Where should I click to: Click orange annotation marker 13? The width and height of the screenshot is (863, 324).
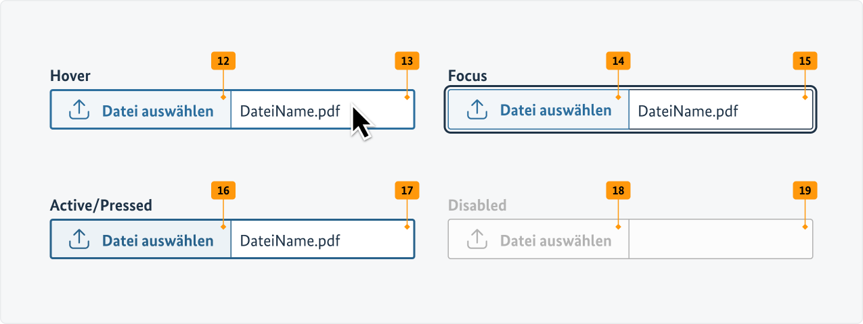point(407,61)
